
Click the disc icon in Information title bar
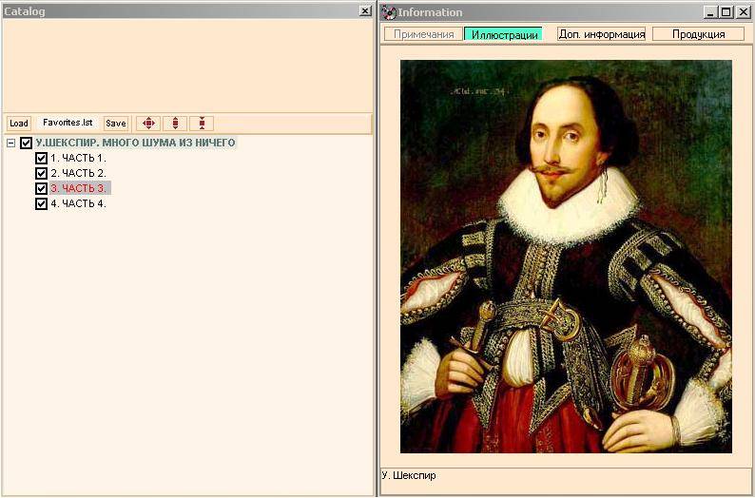(x=389, y=13)
